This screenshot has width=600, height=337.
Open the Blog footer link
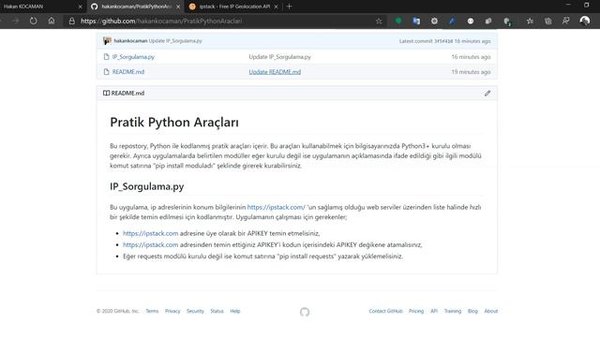pos(472,311)
